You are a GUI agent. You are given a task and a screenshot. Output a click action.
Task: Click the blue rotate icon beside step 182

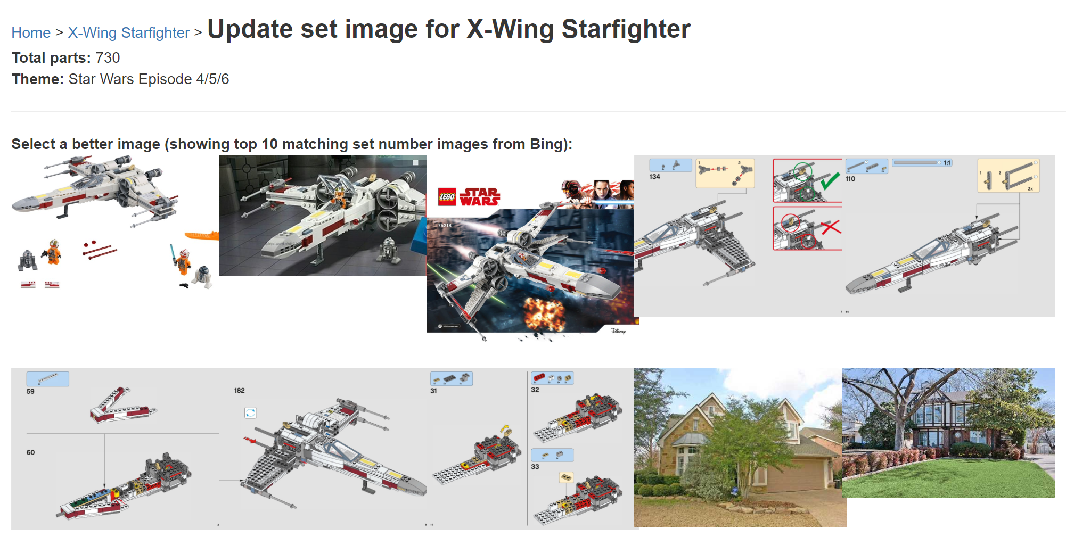[250, 412]
